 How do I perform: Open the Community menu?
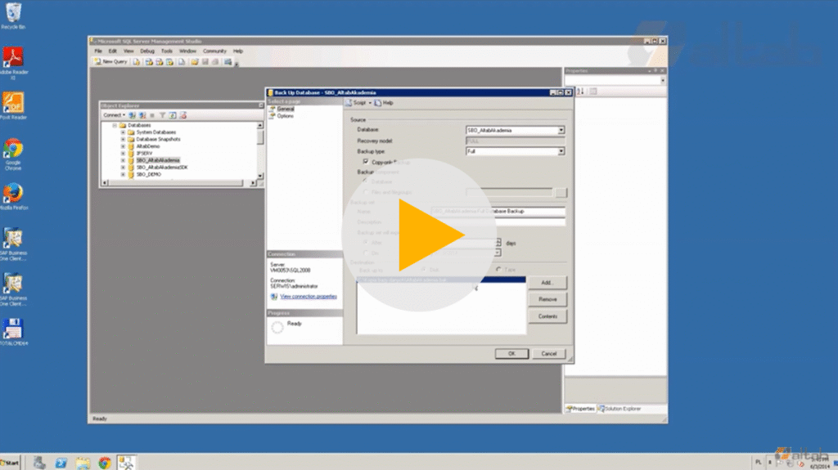pyautogui.click(x=215, y=51)
